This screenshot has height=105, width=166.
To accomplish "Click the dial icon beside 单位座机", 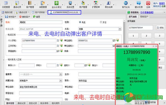I will [x=117, y=40].
